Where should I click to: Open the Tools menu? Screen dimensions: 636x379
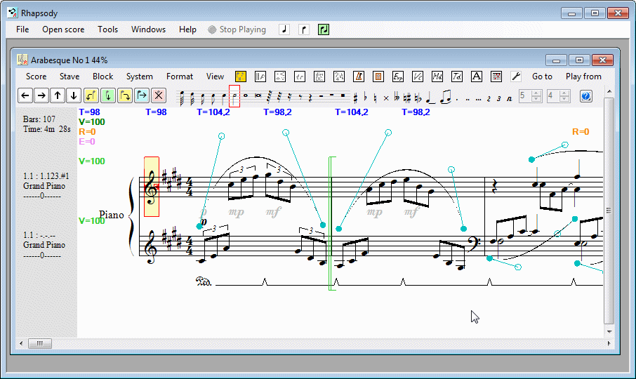[107, 29]
